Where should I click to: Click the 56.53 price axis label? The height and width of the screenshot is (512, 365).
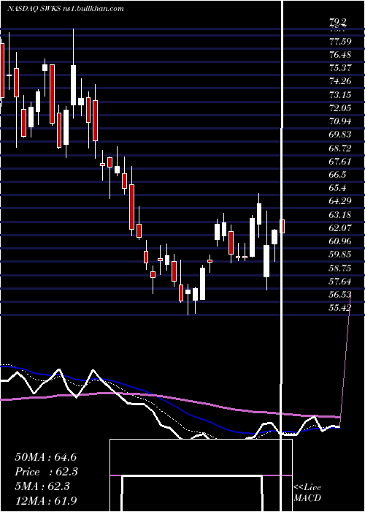(340, 295)
